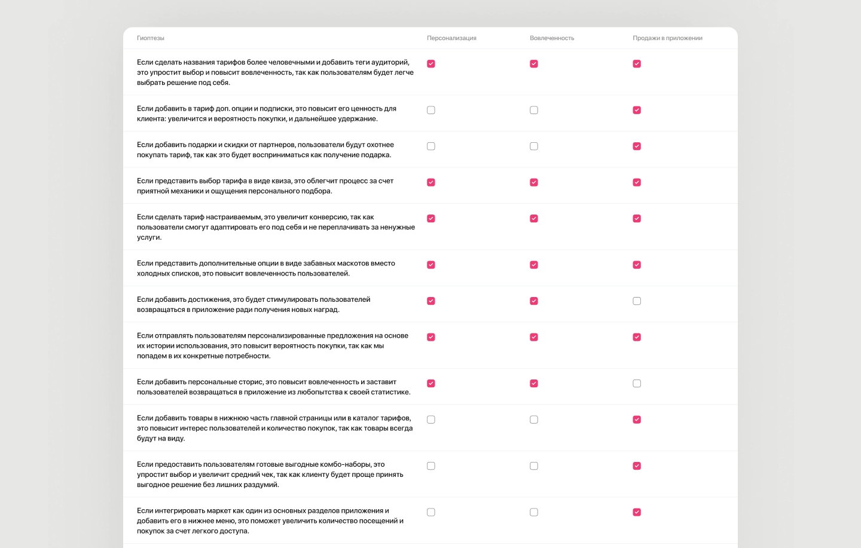Check Персонализация for the подарки и скидки row
861x548 pixels.
click(431, 146)
